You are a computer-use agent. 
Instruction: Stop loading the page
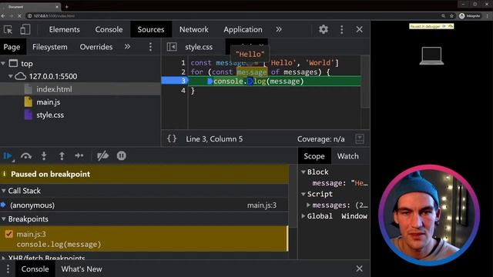19,15
